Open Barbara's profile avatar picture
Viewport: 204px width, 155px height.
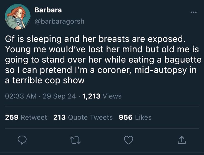(x=17, y=17)
